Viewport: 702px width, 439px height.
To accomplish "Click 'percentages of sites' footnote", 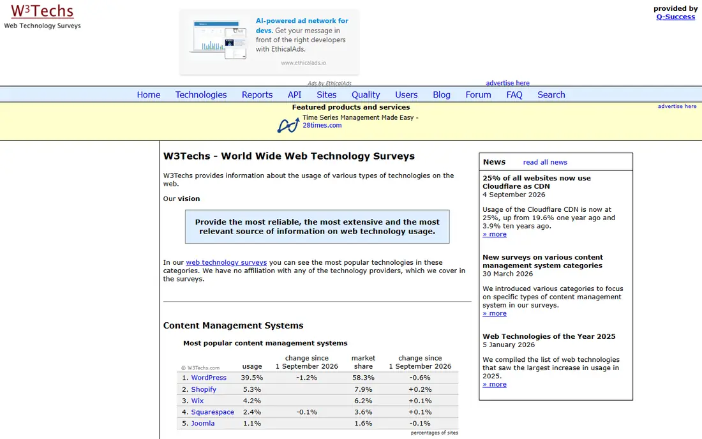I will (x=434, y=433).
